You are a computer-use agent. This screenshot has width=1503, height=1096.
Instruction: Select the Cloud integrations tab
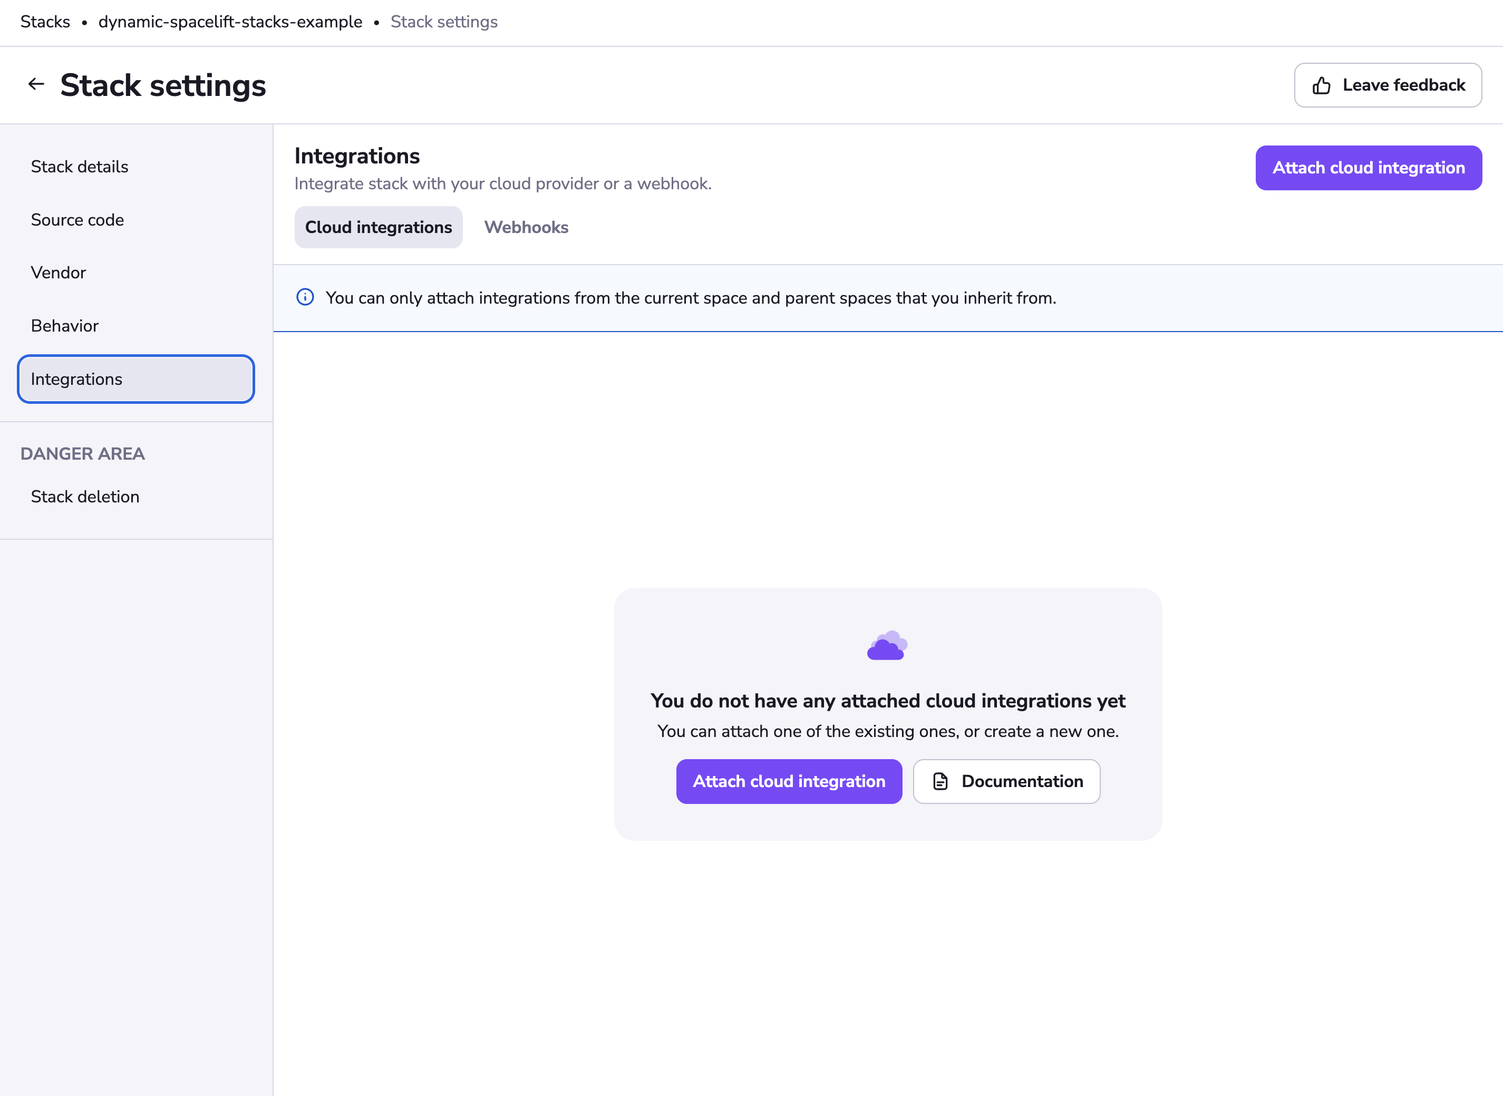coord(378,228)
